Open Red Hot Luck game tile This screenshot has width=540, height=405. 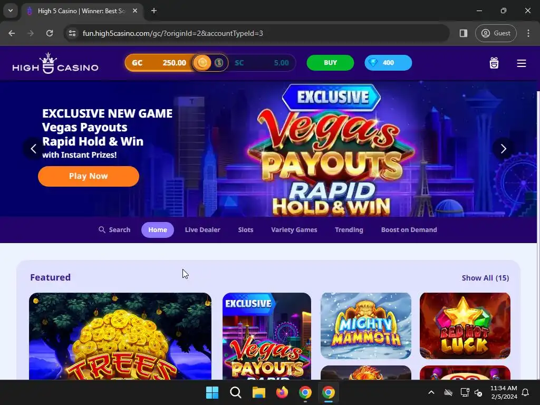[x=465, y=326]
